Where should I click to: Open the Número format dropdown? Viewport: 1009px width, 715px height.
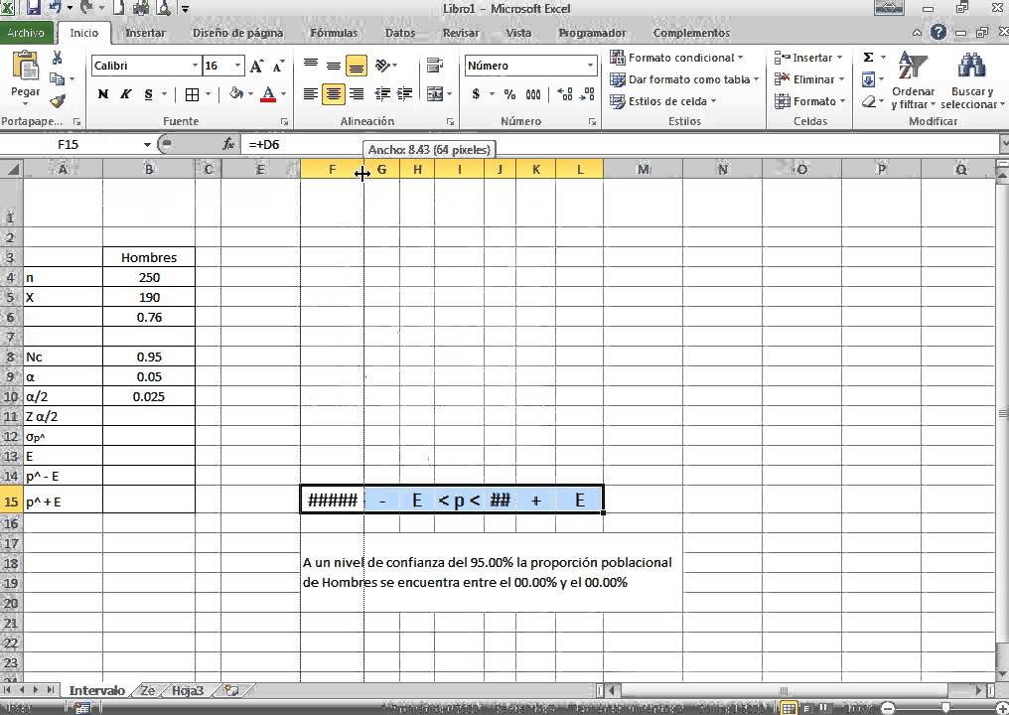point(590,66)
